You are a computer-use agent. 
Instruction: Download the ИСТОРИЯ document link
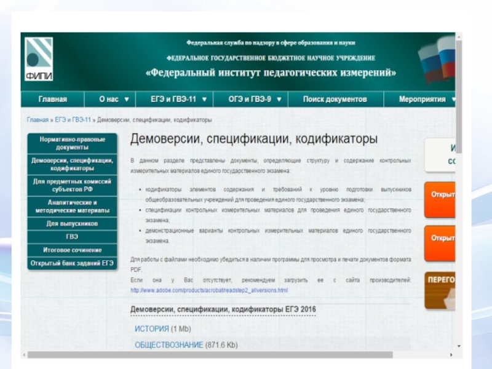pyautogui.click(x=152, y=329)
